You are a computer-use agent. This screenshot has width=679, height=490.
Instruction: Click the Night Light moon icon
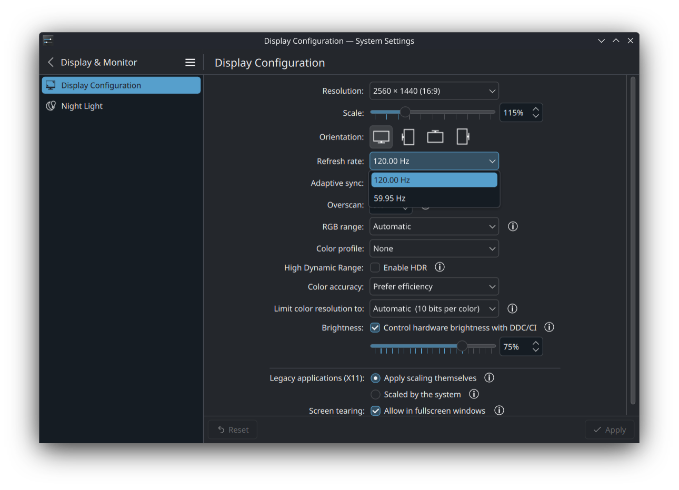click(51, 106)
